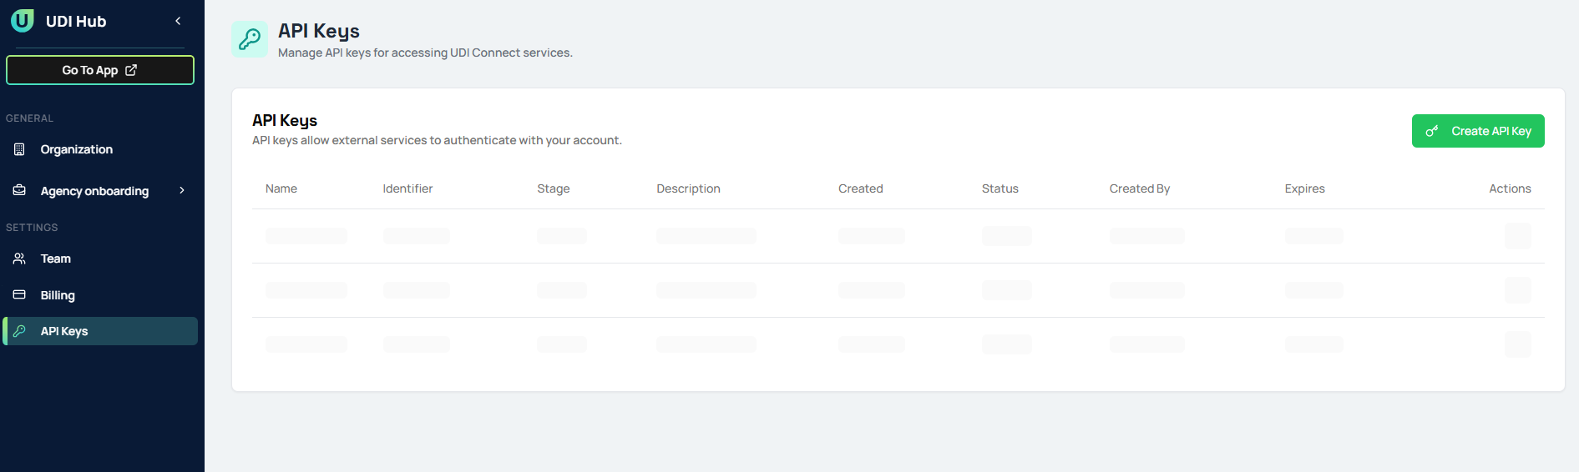
Task: Click the external link icon on Go To App
Action: tap(131, 70)
